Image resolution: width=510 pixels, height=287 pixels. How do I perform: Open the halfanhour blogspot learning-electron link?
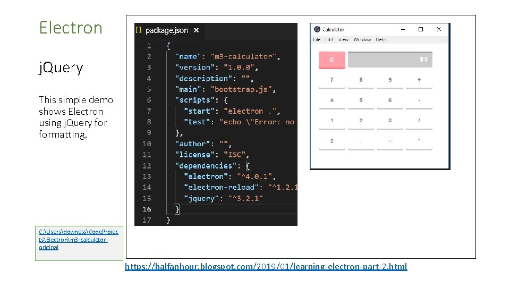click(266, 266)
